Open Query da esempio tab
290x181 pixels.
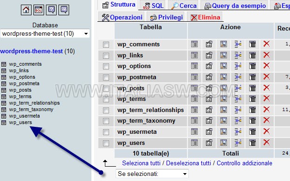click(235, 6)
